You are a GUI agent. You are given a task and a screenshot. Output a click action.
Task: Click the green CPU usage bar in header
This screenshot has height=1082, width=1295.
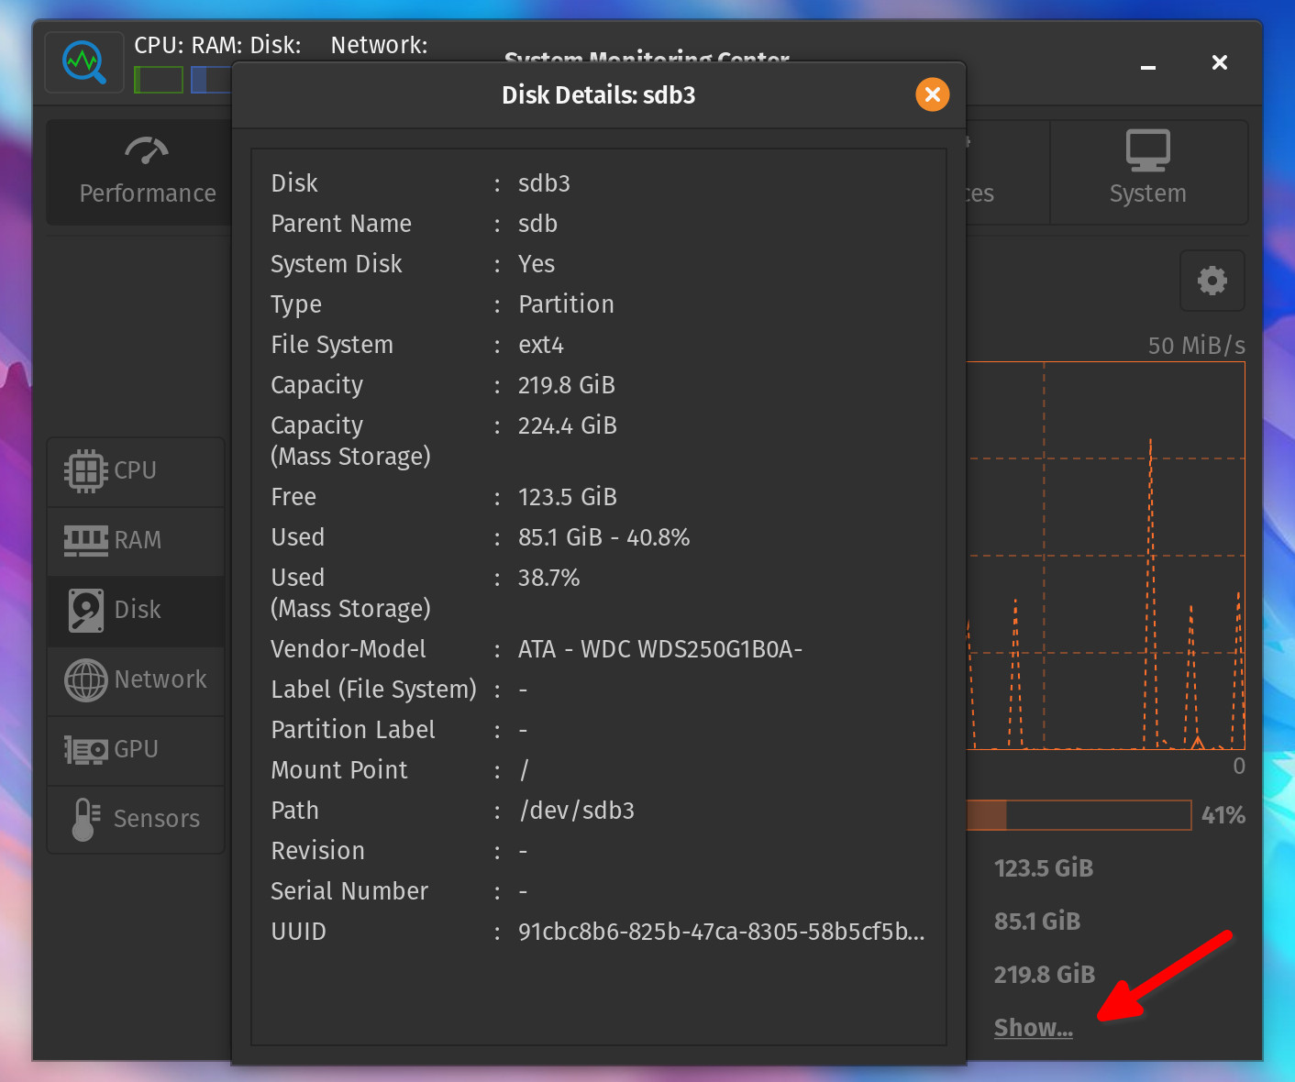159,80
